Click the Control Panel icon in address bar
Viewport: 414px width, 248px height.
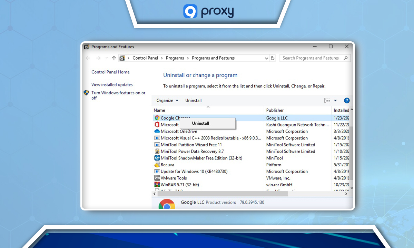(122, 58)
